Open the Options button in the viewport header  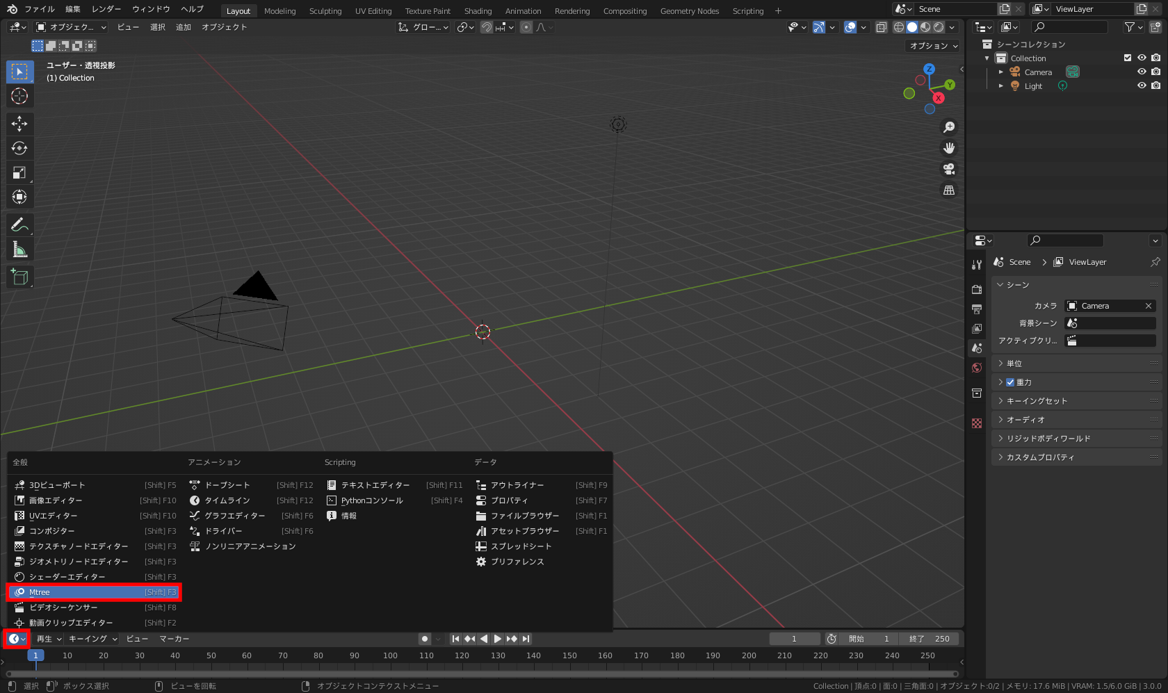934,46
